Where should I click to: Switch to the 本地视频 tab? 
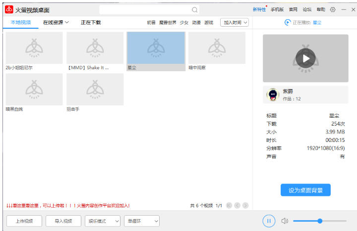point(21,22)
